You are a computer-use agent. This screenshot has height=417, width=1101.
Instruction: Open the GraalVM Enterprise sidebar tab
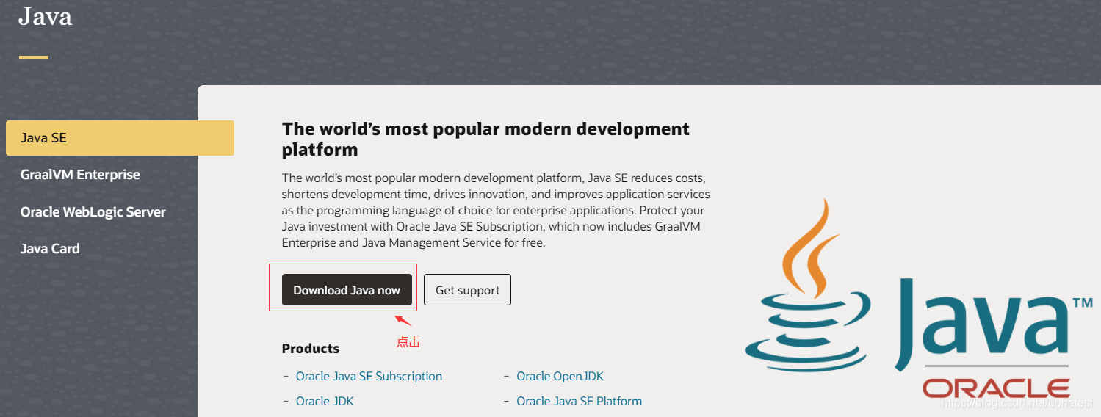[80, 175]
